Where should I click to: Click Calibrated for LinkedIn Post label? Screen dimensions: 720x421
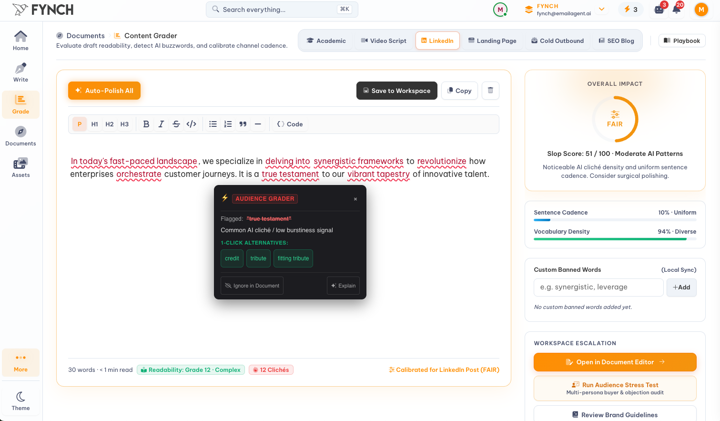point(444,370)
